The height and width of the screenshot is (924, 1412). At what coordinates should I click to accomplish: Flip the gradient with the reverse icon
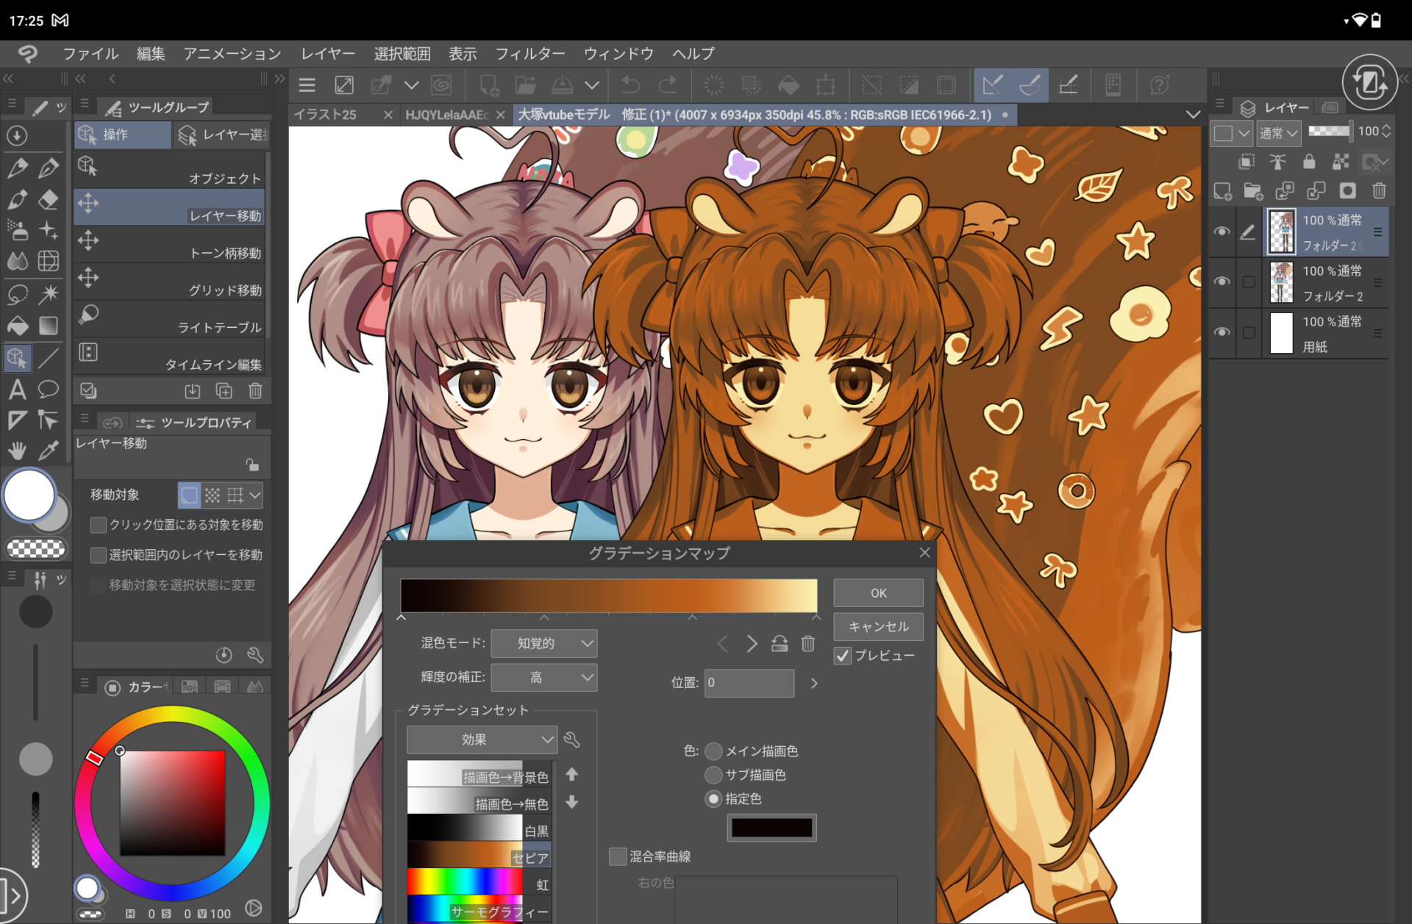coord(780,644)
